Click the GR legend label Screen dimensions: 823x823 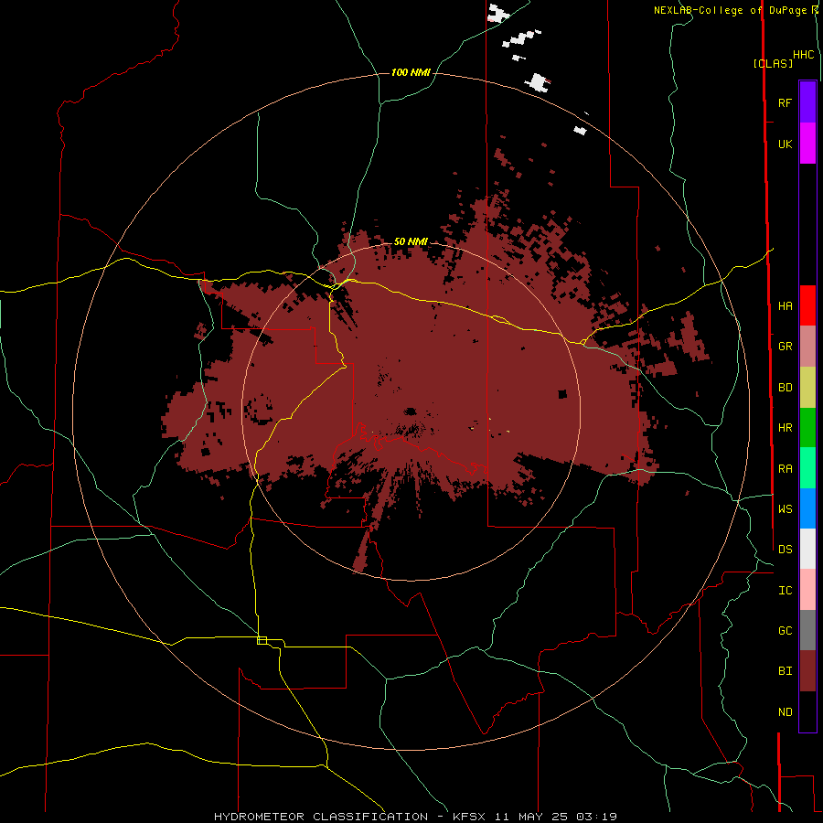point(786,347)
